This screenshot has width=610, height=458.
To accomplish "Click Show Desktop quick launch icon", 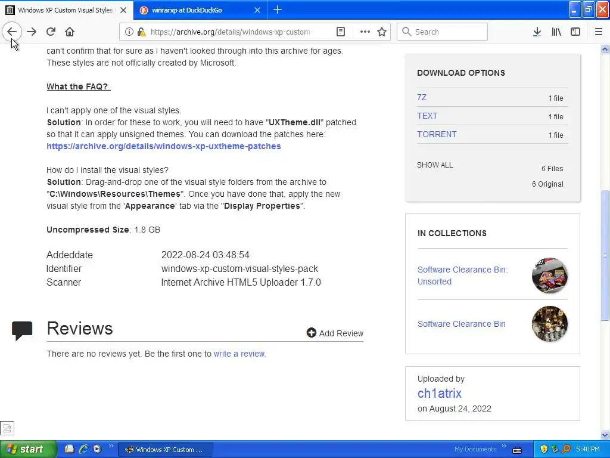I will click(x=69, y=449).
